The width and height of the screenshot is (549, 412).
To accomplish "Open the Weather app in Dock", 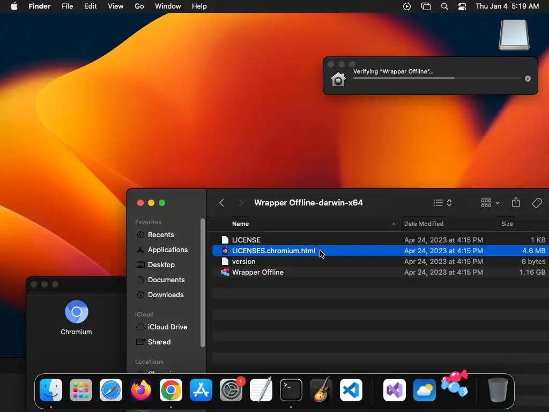I will 425,390.
